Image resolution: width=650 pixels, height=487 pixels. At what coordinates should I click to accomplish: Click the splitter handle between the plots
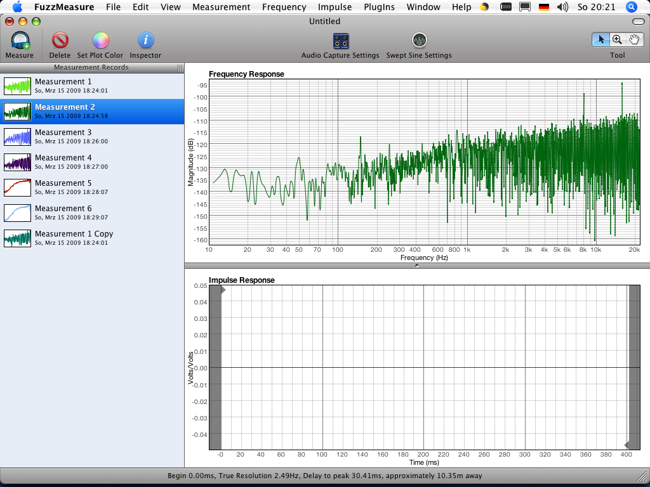click(x=417, y=266)
